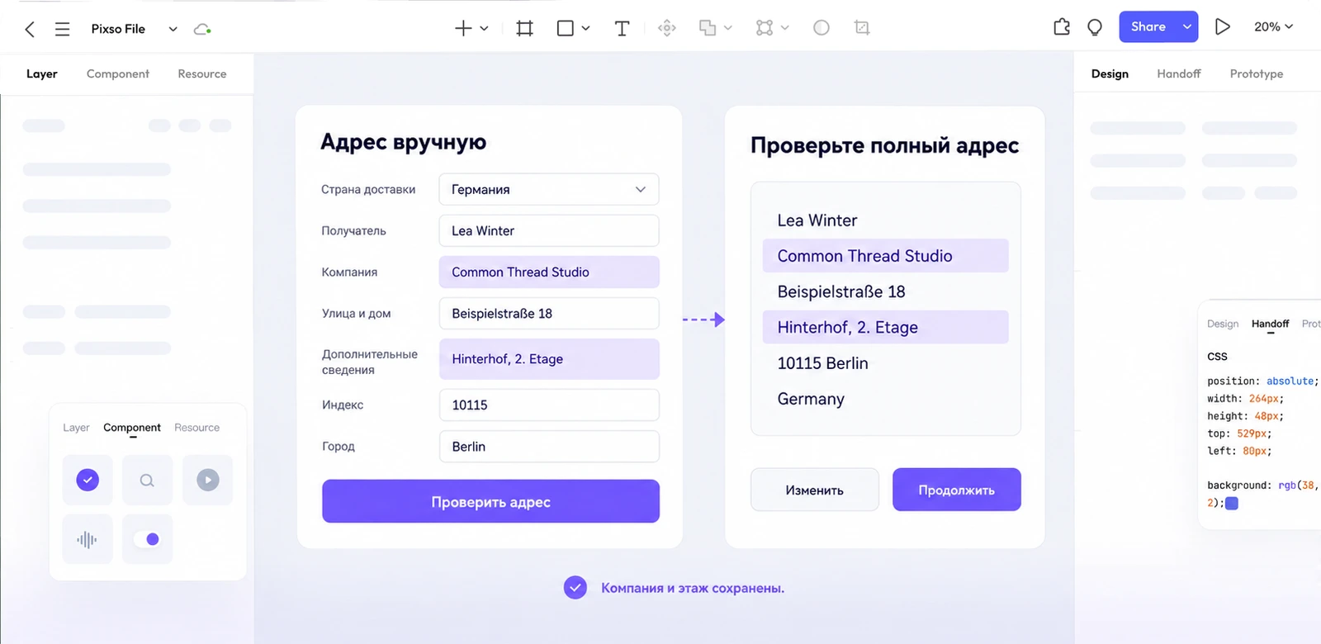Image resolution: width=1321 pixels, height=644 pixels.
Task: Open the Handoff tab in top right panel header
Action: point(1179,73)
